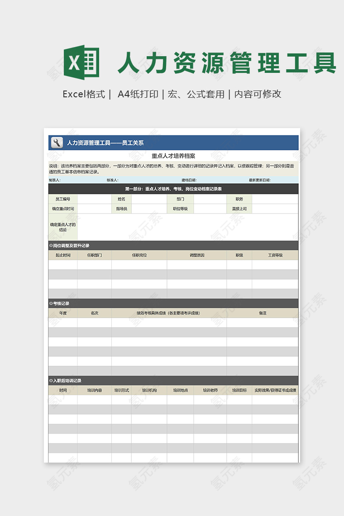Image resolution: width=344 pixels, height=516 pixels.
Task: Click the 内容可修改 feature text
Action: tap(258, 95)
